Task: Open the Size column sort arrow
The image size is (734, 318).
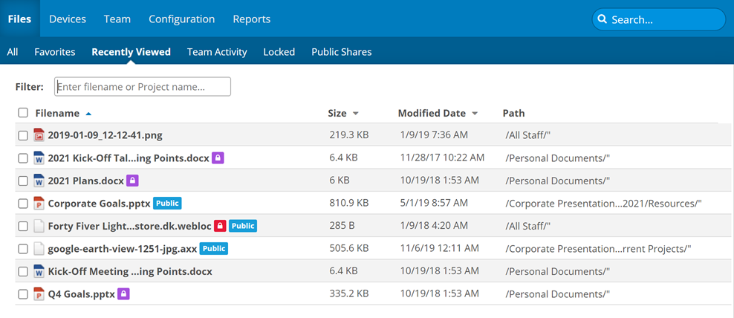Action: pyautogui.click(x=355, y=114)
